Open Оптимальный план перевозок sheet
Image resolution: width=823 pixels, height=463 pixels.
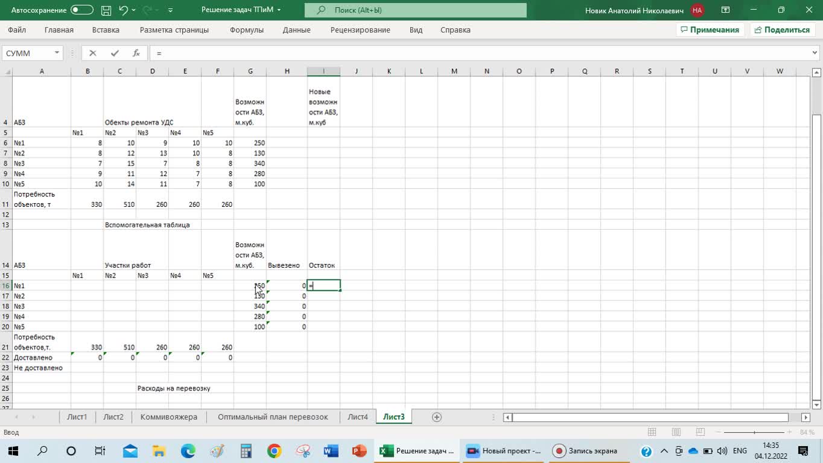pyautogui.click(x=273, y=417)
